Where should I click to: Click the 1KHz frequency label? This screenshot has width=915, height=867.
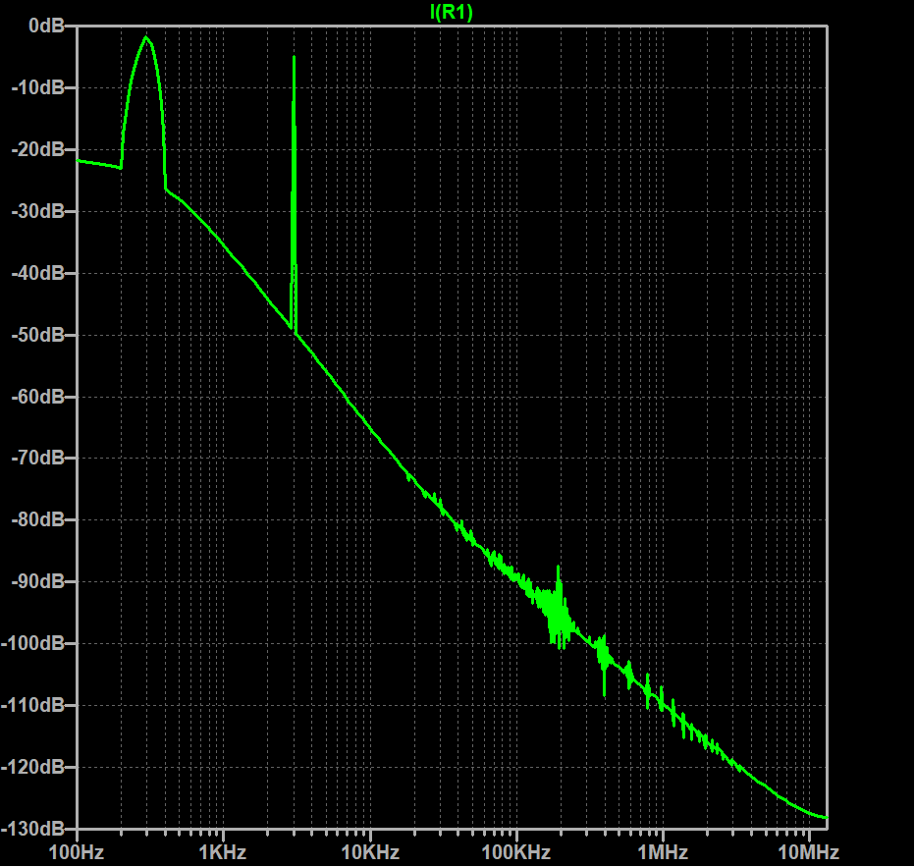click(x=223, y=852)
